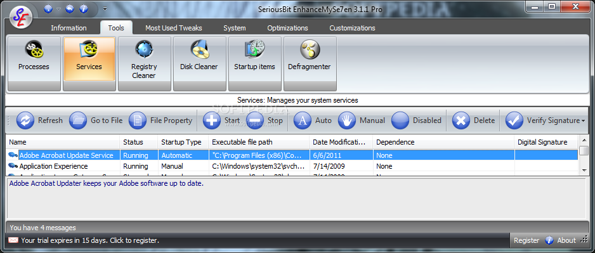Open the dropdown beside the first quick access icon
Viewport: 595px width, 253px height.
[x=58, y=9]
